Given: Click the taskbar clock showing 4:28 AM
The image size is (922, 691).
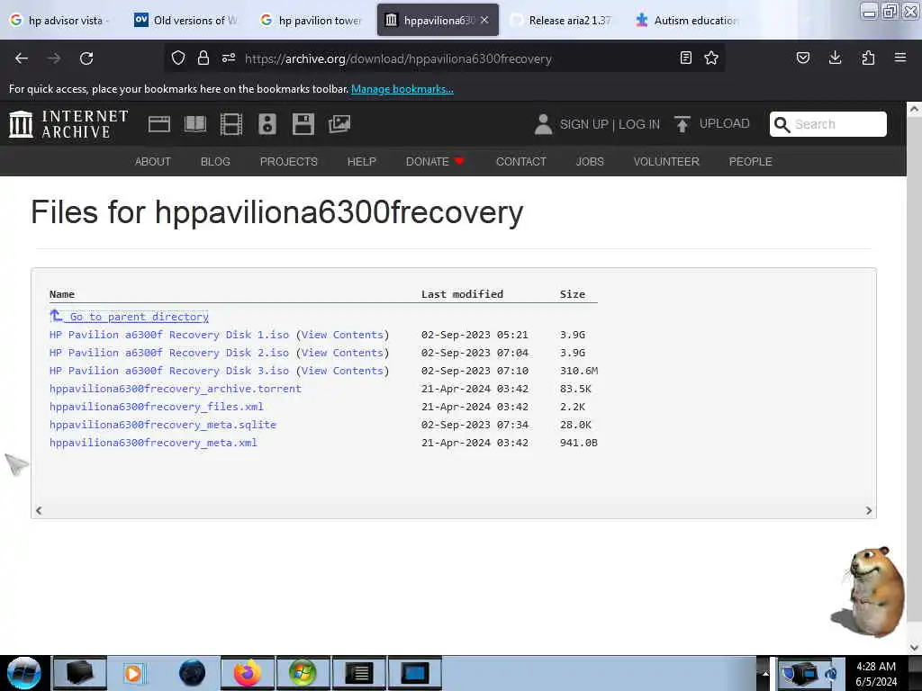Looking at the screenshot, I should 876,673.
